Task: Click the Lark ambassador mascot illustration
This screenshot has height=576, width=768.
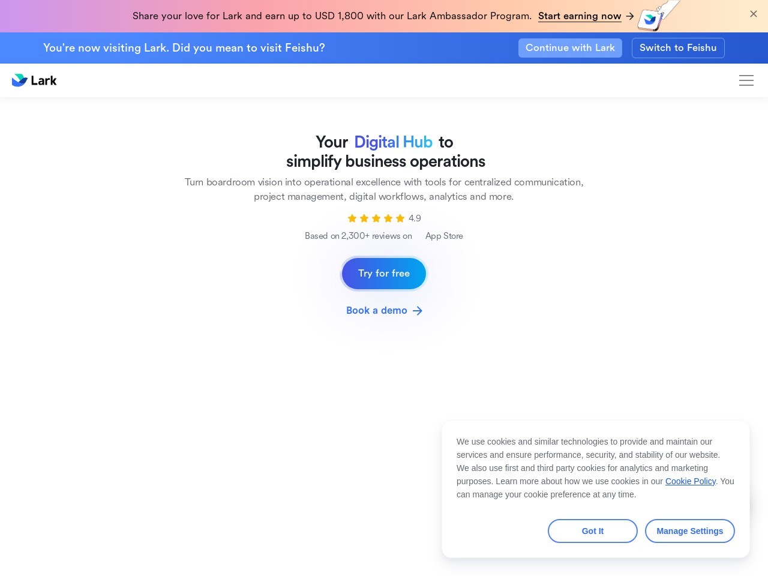Action: coord(658,16)
